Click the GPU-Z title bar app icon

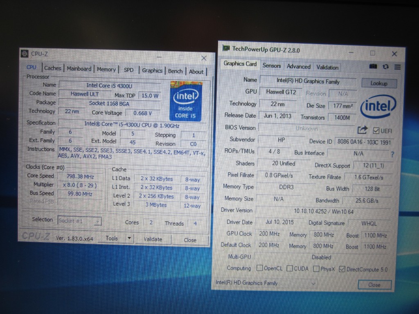226,48
